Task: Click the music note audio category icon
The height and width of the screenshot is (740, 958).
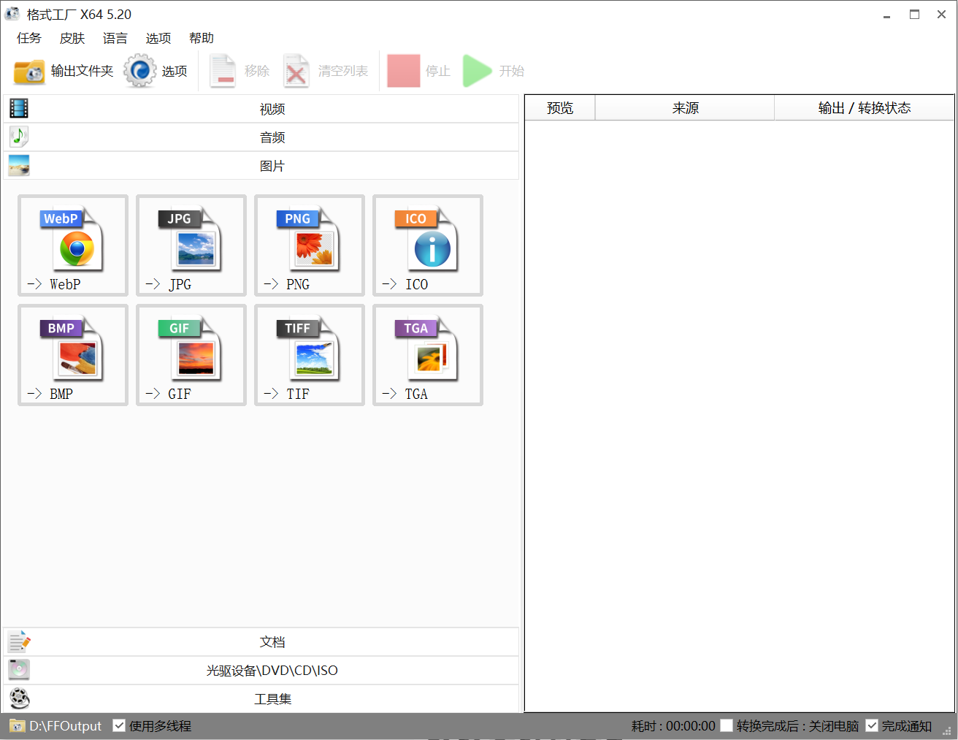Action: click(x=19, y=137)
